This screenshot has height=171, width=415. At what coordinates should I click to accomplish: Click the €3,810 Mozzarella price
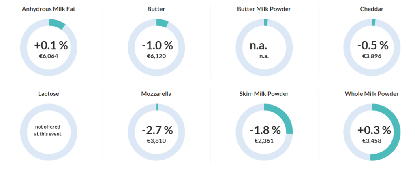pyautogui.click(x=156, y=141)
